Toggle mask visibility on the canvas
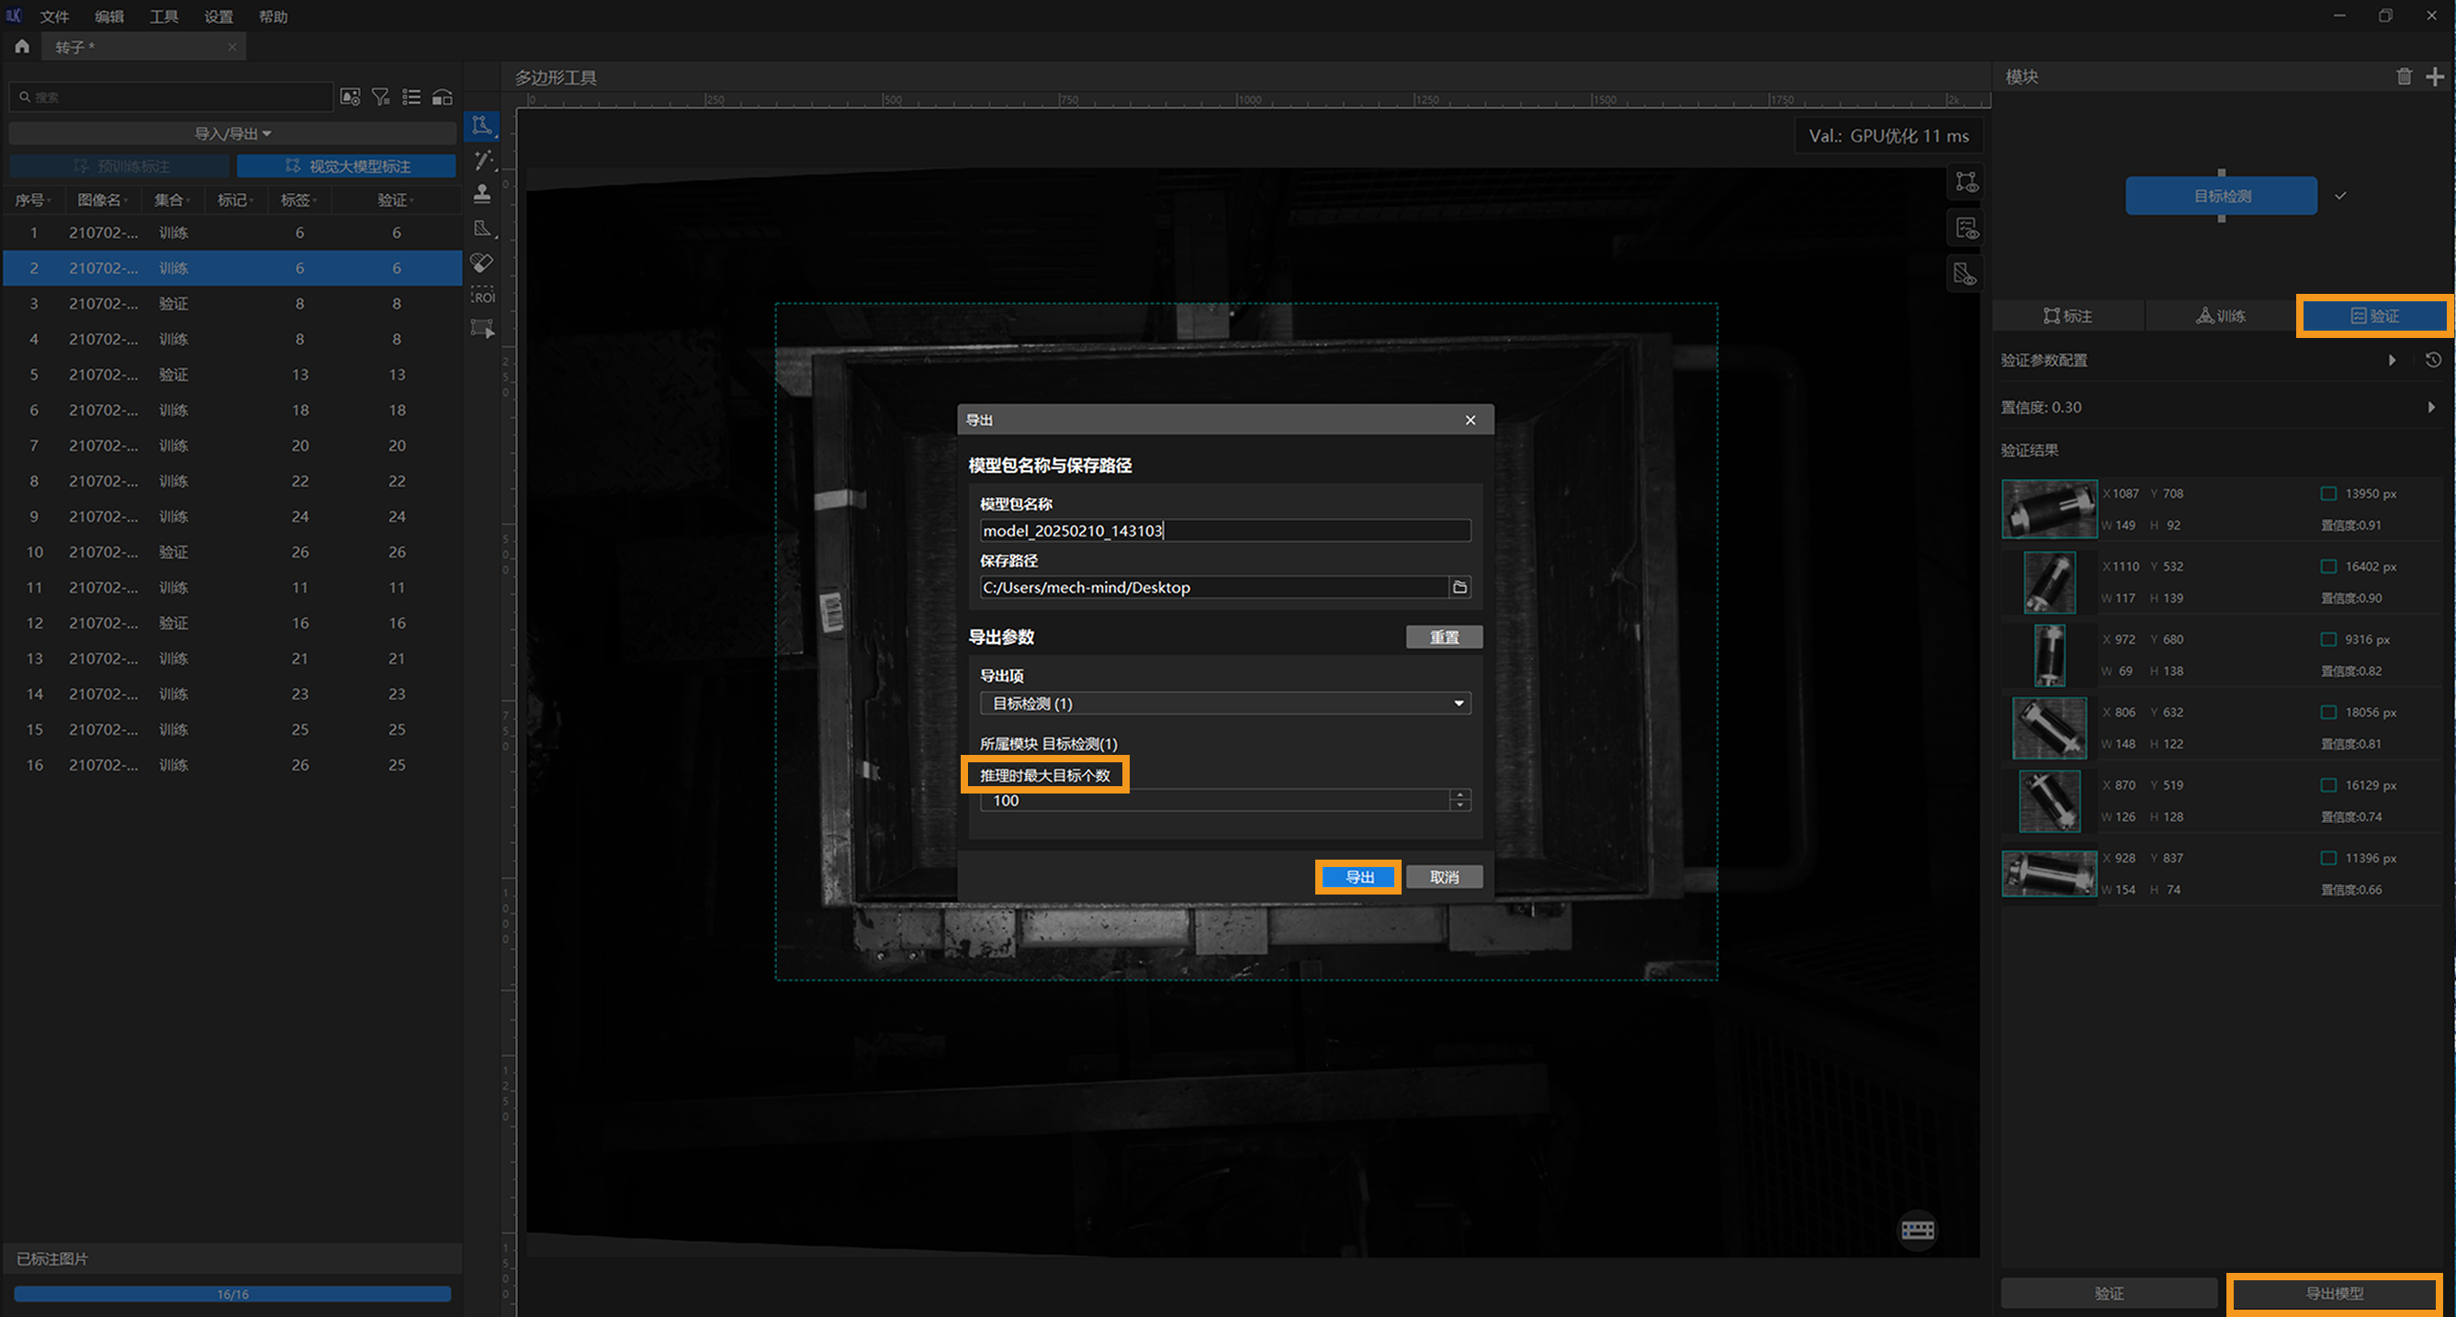2456x1317 pixels. click(x=1966, y=275)
